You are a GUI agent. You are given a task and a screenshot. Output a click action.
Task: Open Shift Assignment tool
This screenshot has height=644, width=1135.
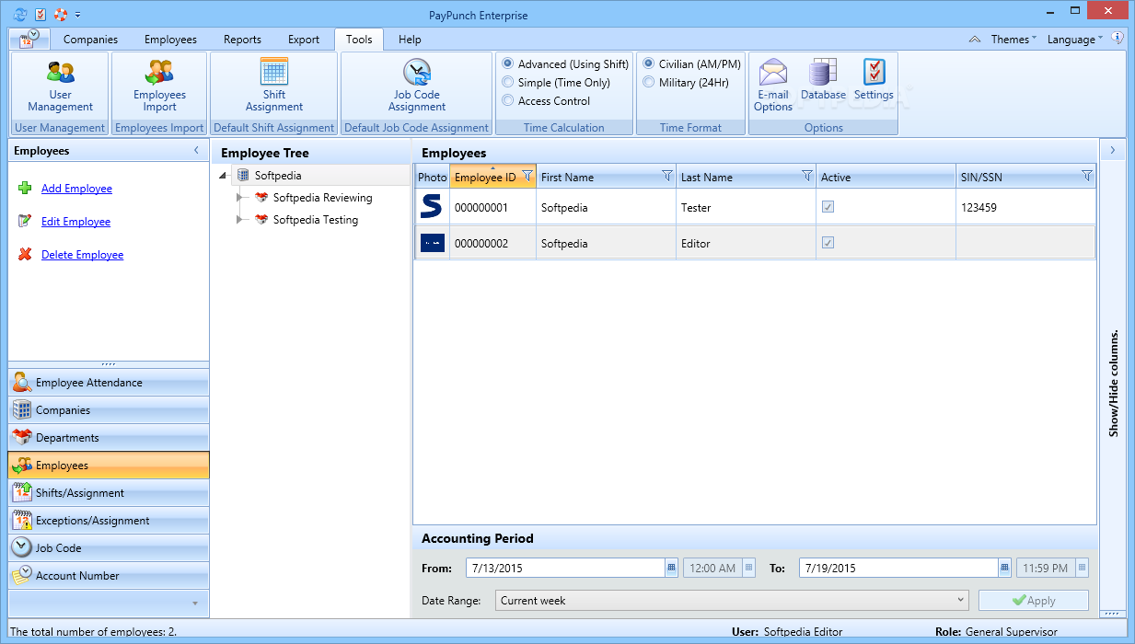(x=274, y=86)
